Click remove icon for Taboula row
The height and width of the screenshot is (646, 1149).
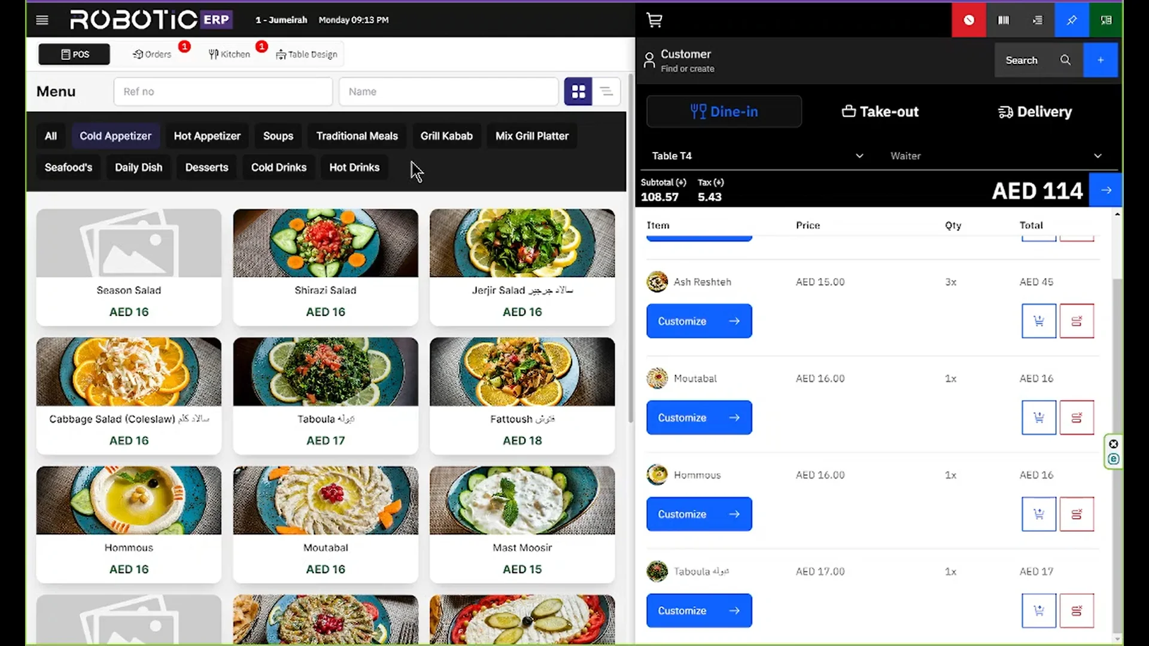tap(1077, 611)
